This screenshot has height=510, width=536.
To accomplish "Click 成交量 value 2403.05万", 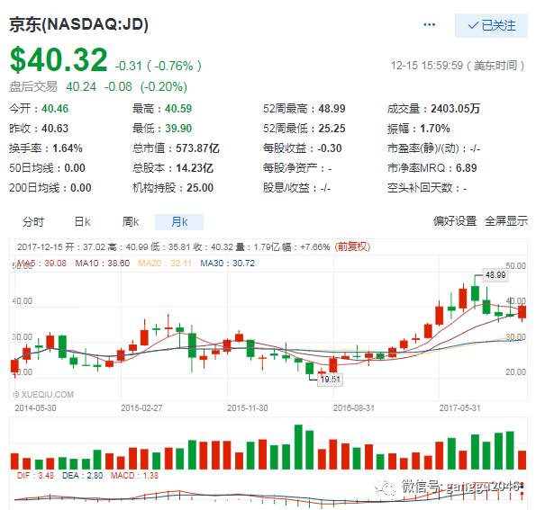I will coord(455,109).
